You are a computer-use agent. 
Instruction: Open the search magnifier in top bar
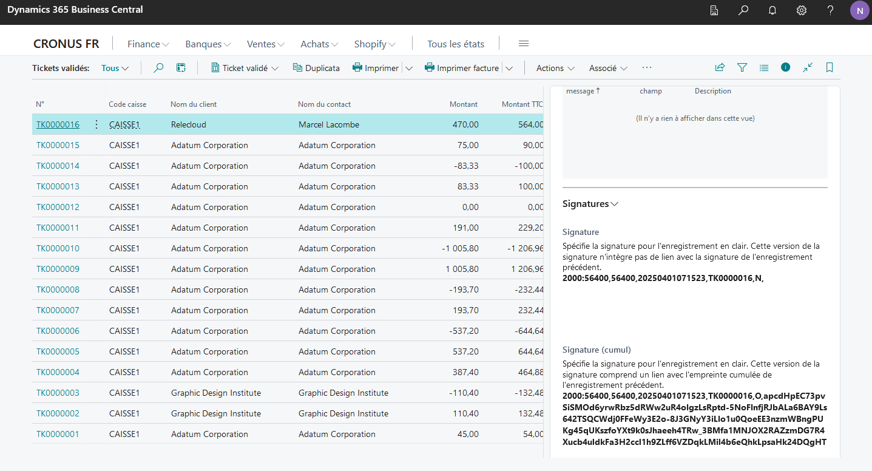[x=743, y=10]
